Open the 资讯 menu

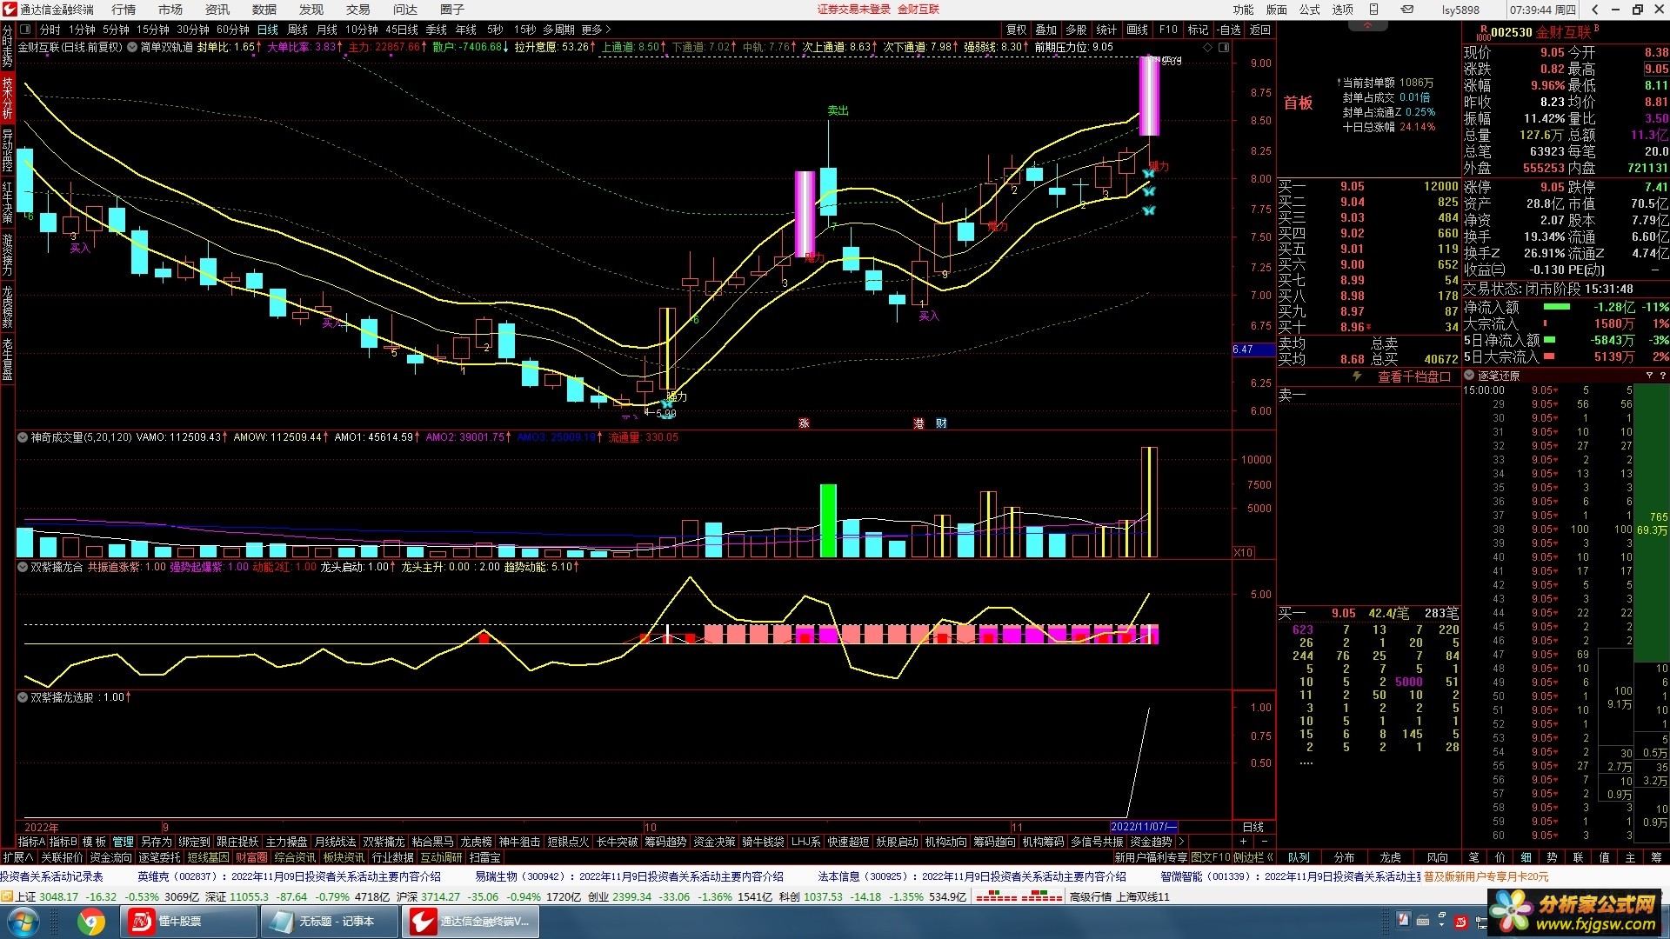217,10
